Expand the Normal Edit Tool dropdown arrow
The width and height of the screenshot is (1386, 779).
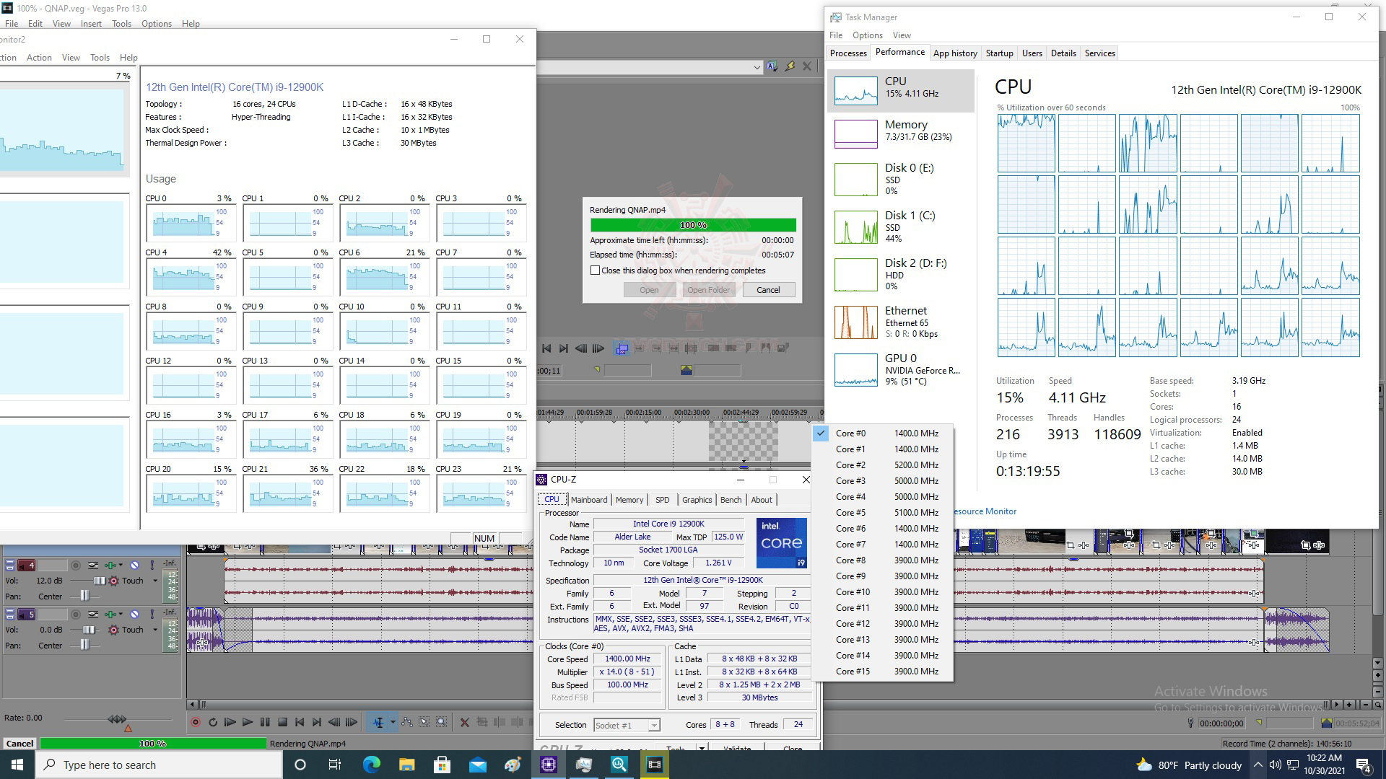pyautogui.click(x=393, y=722)
